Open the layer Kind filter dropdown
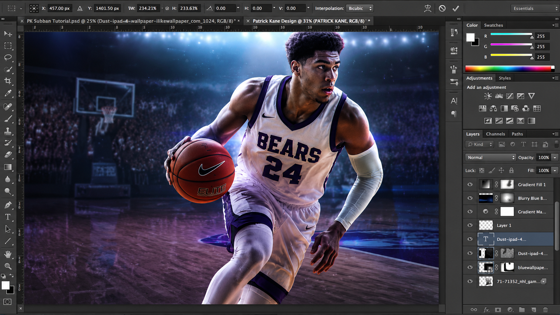This screenshot has height=315, width=560. (480, 144)
